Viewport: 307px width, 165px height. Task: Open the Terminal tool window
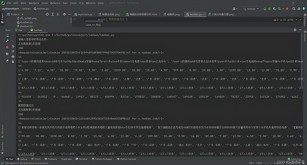[81, 159]
